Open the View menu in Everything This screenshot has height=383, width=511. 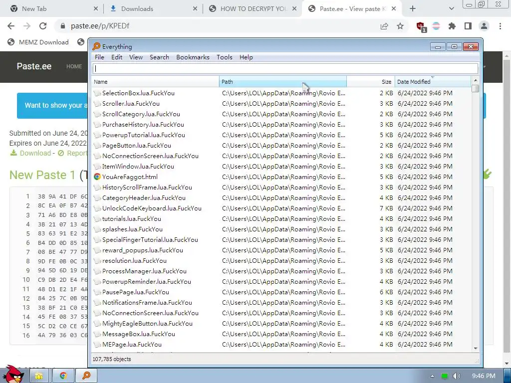pos(136,57)
